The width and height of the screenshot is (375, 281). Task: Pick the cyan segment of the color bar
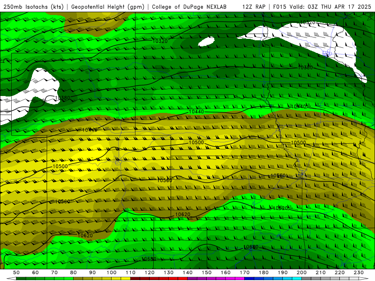pyautogui.click(x=297, y=279)
